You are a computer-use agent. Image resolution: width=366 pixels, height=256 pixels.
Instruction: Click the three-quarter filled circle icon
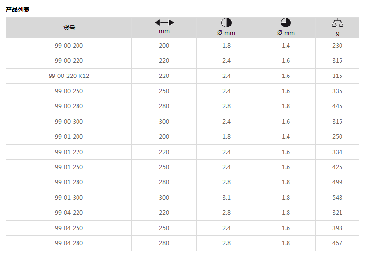tap(286, 23)
